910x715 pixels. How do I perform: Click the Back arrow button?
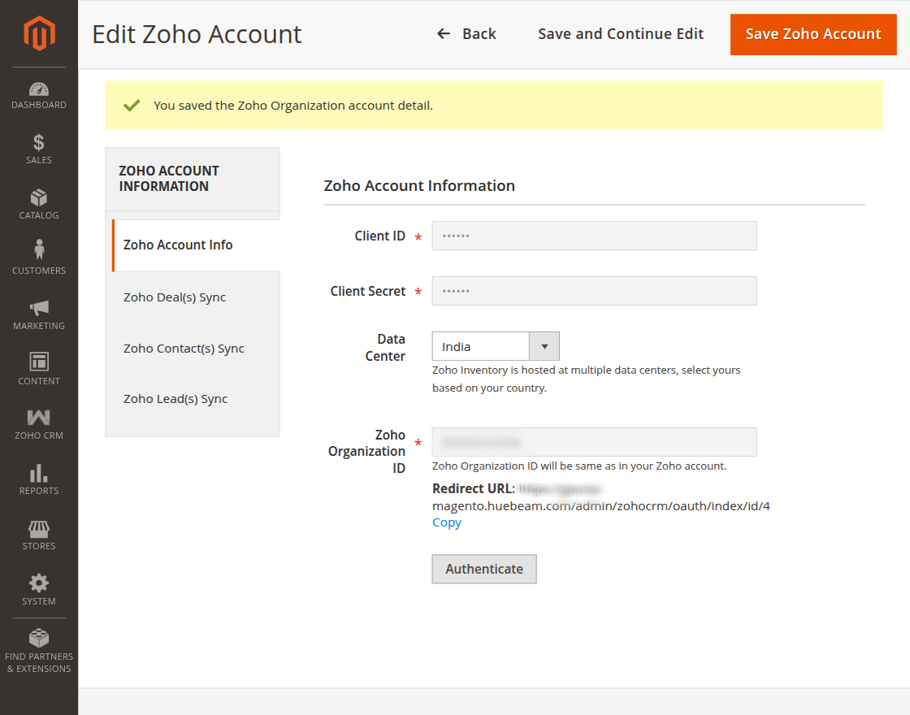coord(466,34)
